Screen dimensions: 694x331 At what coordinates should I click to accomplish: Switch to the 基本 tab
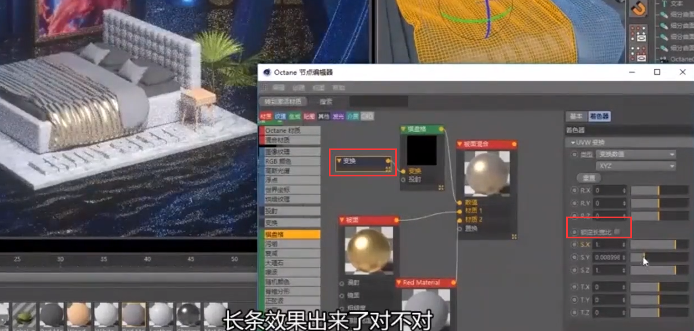click(x=576, y=117)
